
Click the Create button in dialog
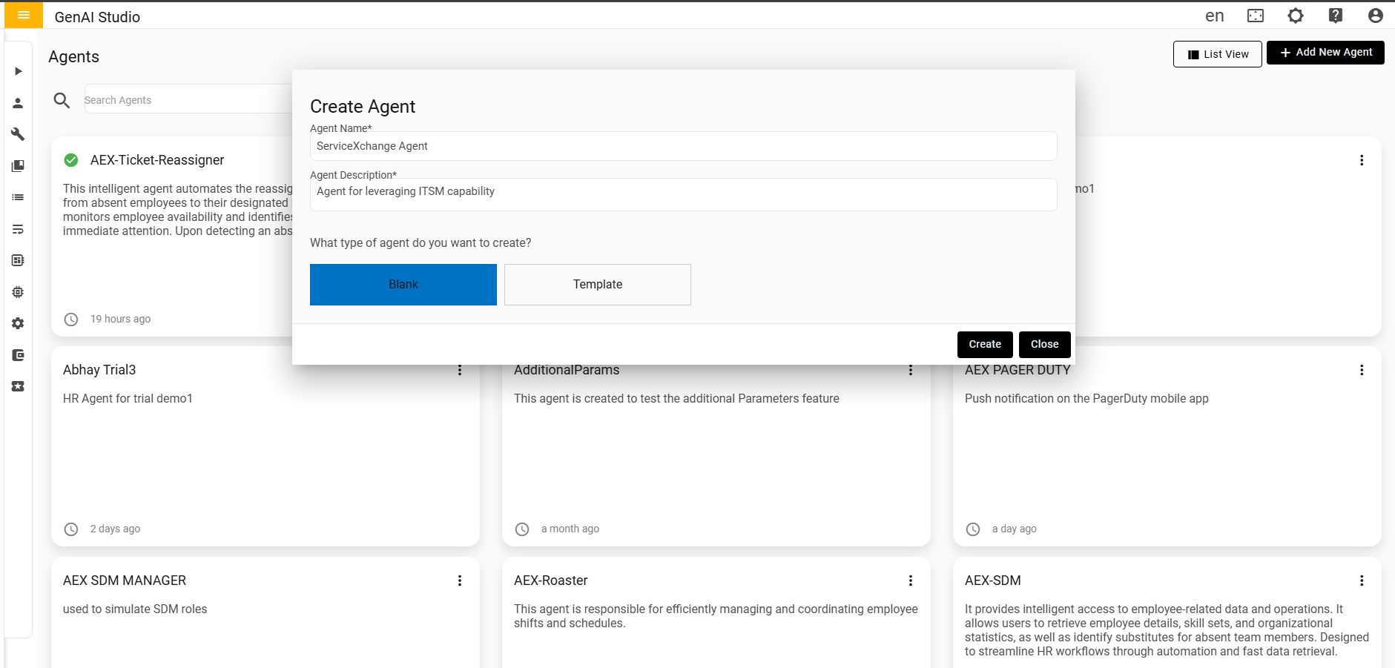984,344
